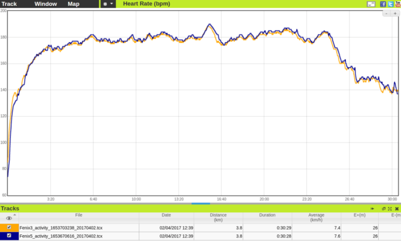Image resolution: width=401 pixels, height=241 pixels.
Task: Click the Heart Rate (bpm) chart title
Action: coord(147,4)
